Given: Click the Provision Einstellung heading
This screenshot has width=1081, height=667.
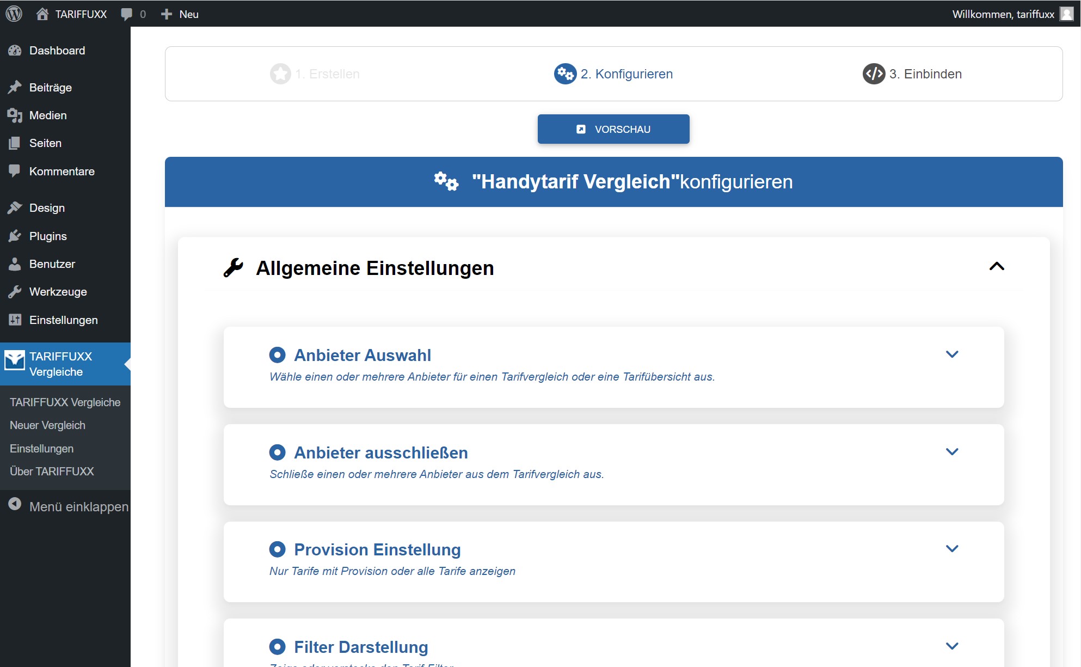Looking at the screenshot, I should (377, 549).
